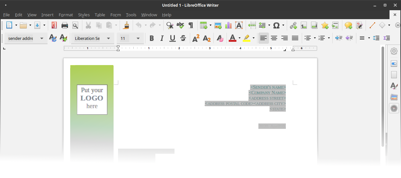Toggle formatting marks display

pos(191,25)
